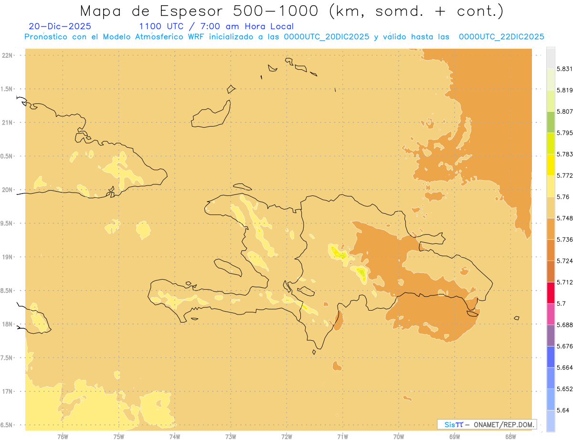Click the legend value 5.807
The height and width of the screenshot is (443, 573).
pos(564,111)
